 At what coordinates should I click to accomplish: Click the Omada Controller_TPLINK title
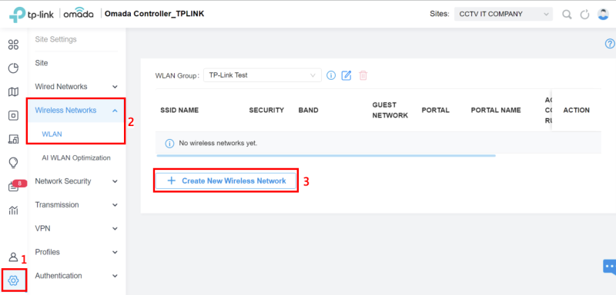[155, 14]
